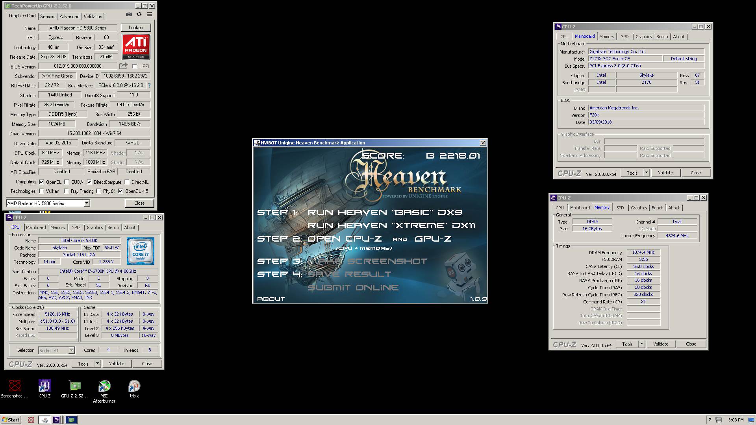The image size is (756, 425).
Task: Click Run Heaven "Basic" DX9
Action: [x=384, y=213]
